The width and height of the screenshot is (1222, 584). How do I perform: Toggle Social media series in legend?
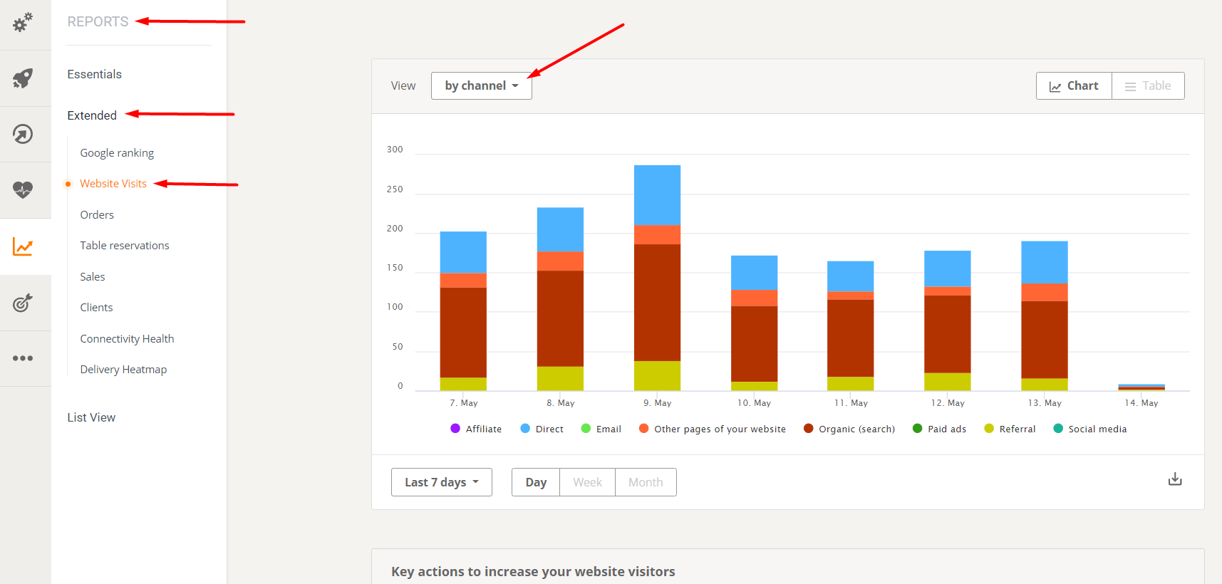[x=1090, y=429]
